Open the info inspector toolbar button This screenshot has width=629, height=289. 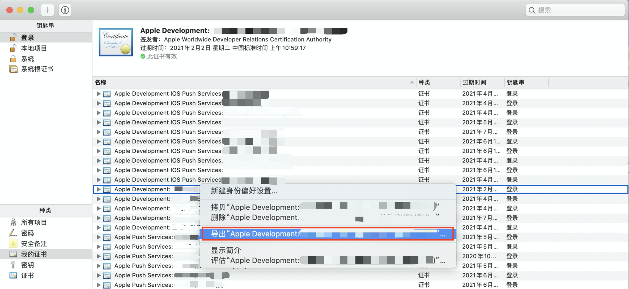(65, 10)
